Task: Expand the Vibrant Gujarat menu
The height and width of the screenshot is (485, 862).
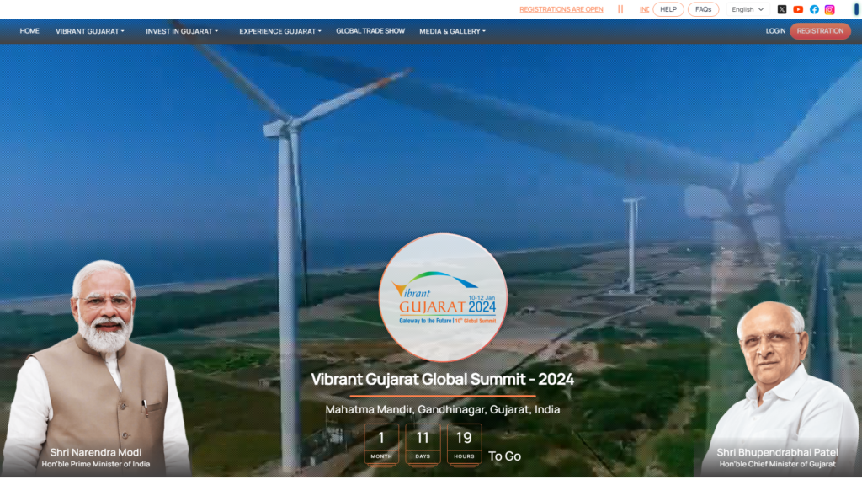Action: pyautogui.click(x=89, y=31)
